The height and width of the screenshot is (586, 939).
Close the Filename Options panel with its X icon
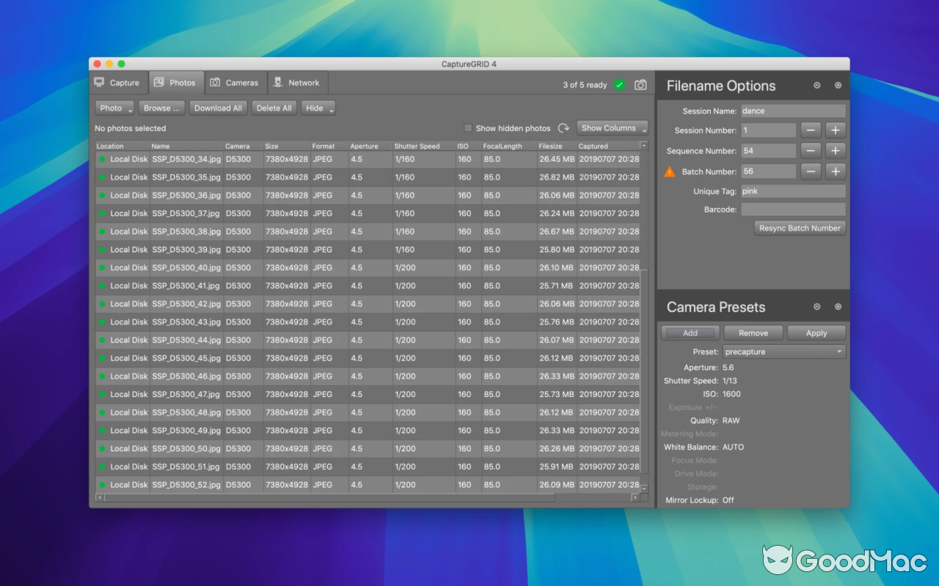point(838,86)
